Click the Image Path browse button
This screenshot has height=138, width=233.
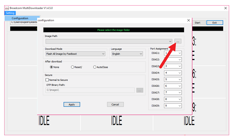tap(178, 41)
